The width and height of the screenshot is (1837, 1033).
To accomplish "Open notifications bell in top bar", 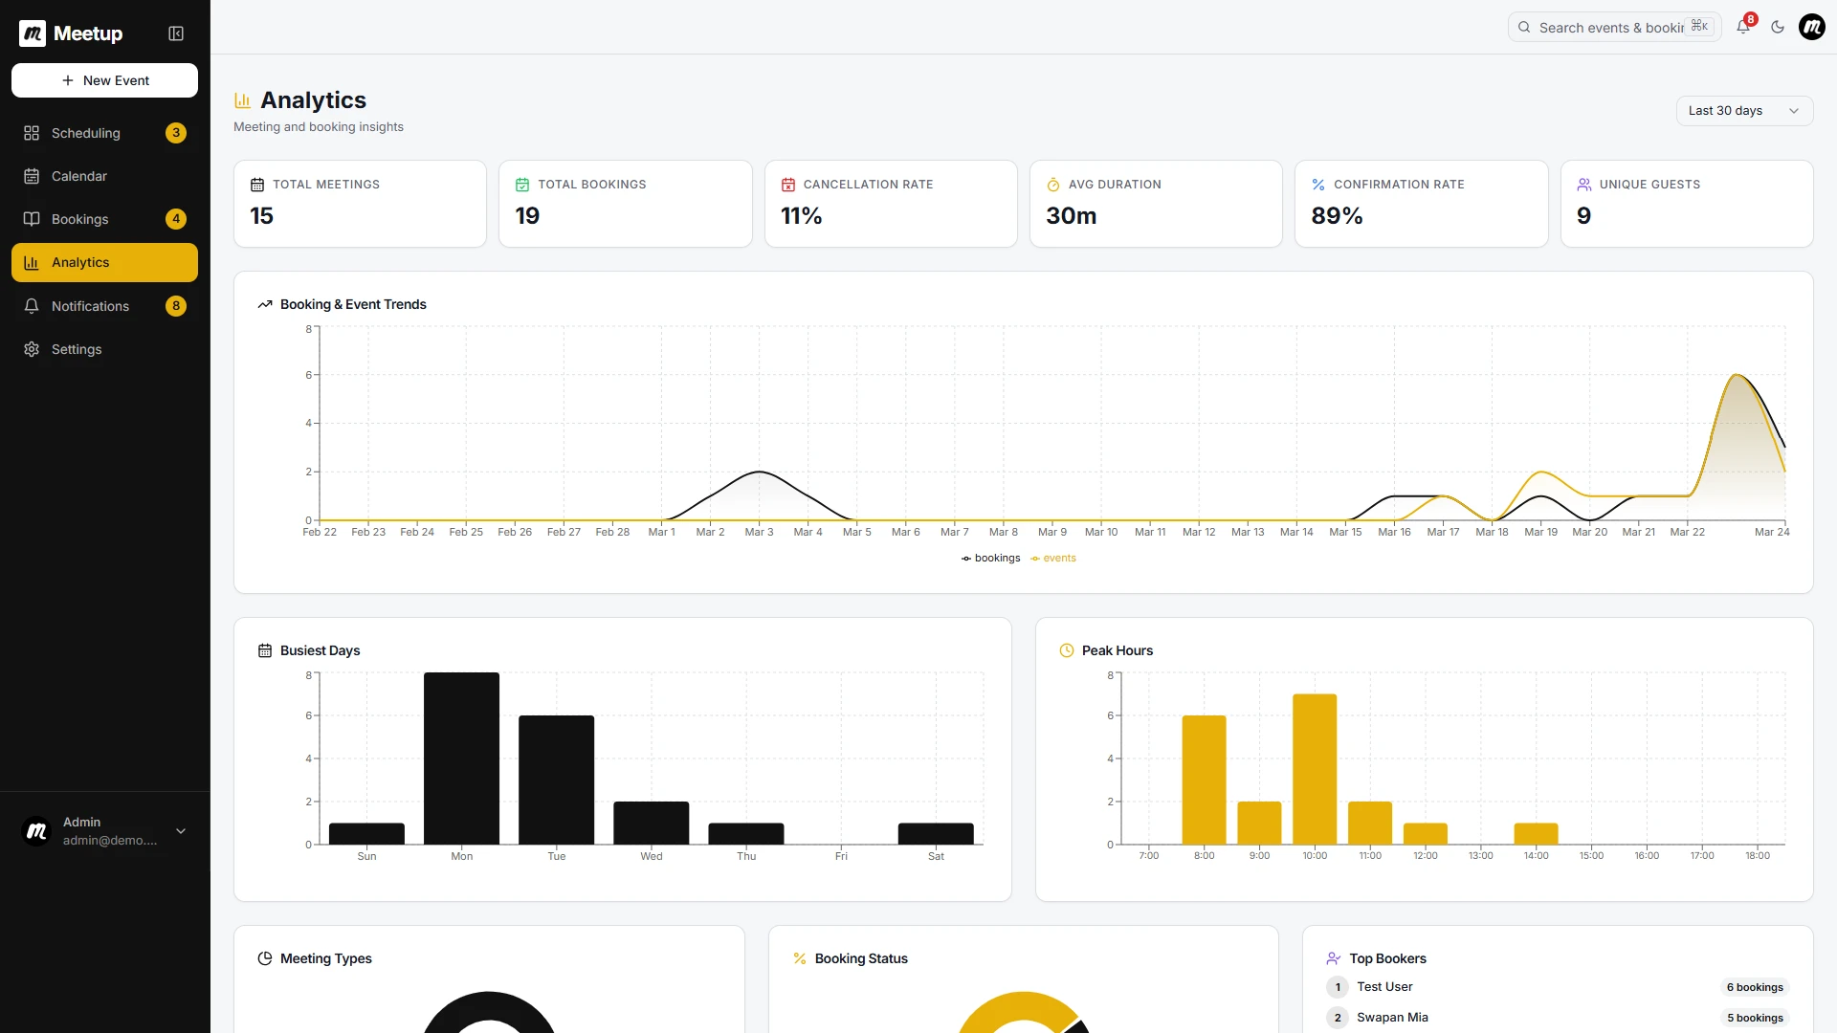I will (1743, 27).
